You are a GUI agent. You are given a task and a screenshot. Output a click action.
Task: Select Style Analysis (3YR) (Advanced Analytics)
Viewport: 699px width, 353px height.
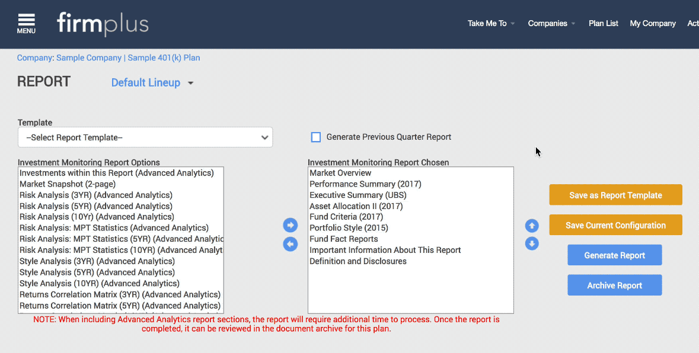121,261
